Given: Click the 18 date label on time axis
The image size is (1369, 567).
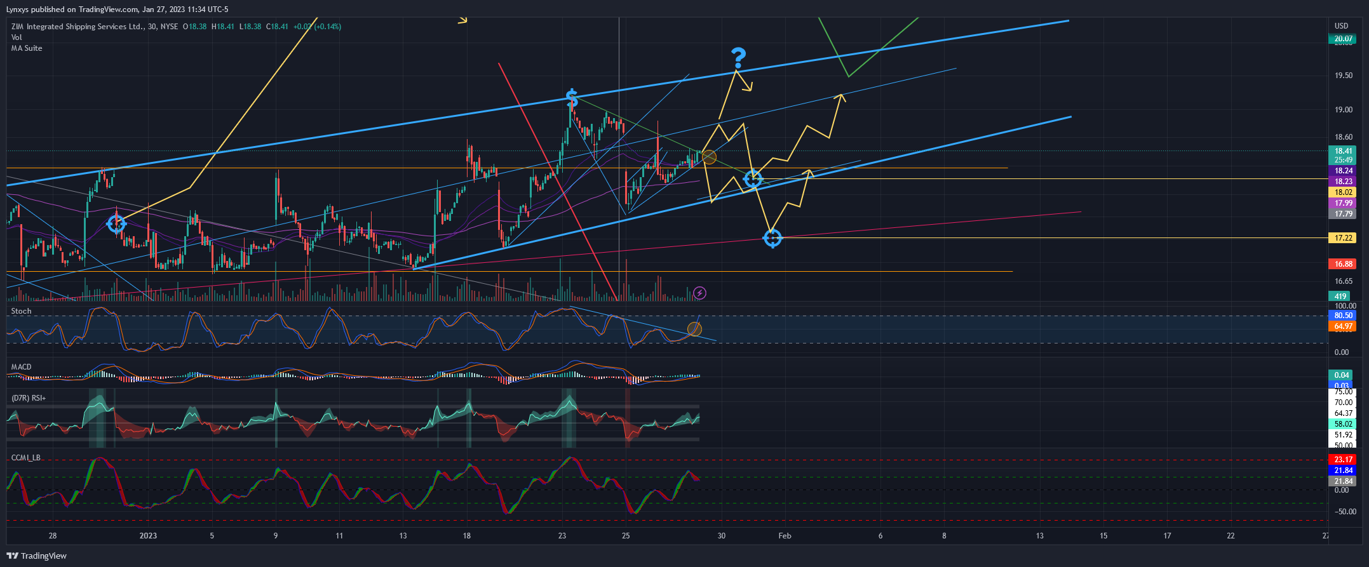Looking at the screenshot, I should pos(467,536).
